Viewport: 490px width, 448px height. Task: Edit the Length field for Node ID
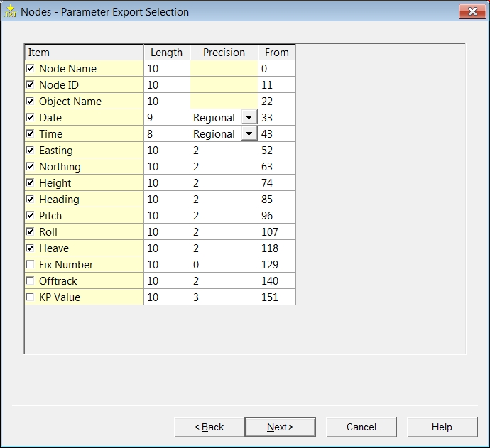(166, 85)
